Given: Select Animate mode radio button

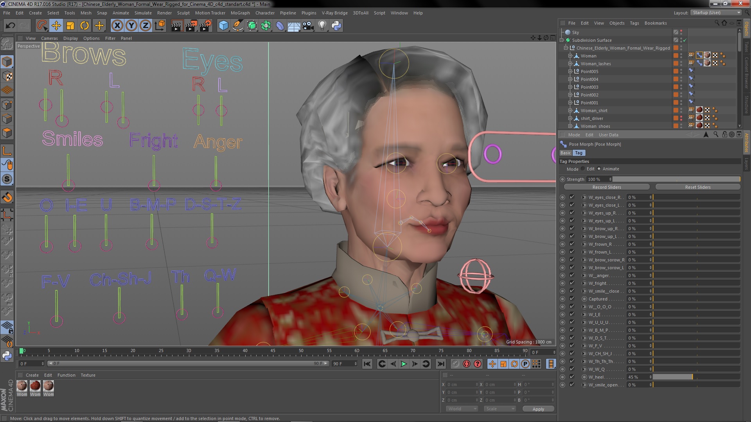Looking at the screenshot, I should pos(599,169).
